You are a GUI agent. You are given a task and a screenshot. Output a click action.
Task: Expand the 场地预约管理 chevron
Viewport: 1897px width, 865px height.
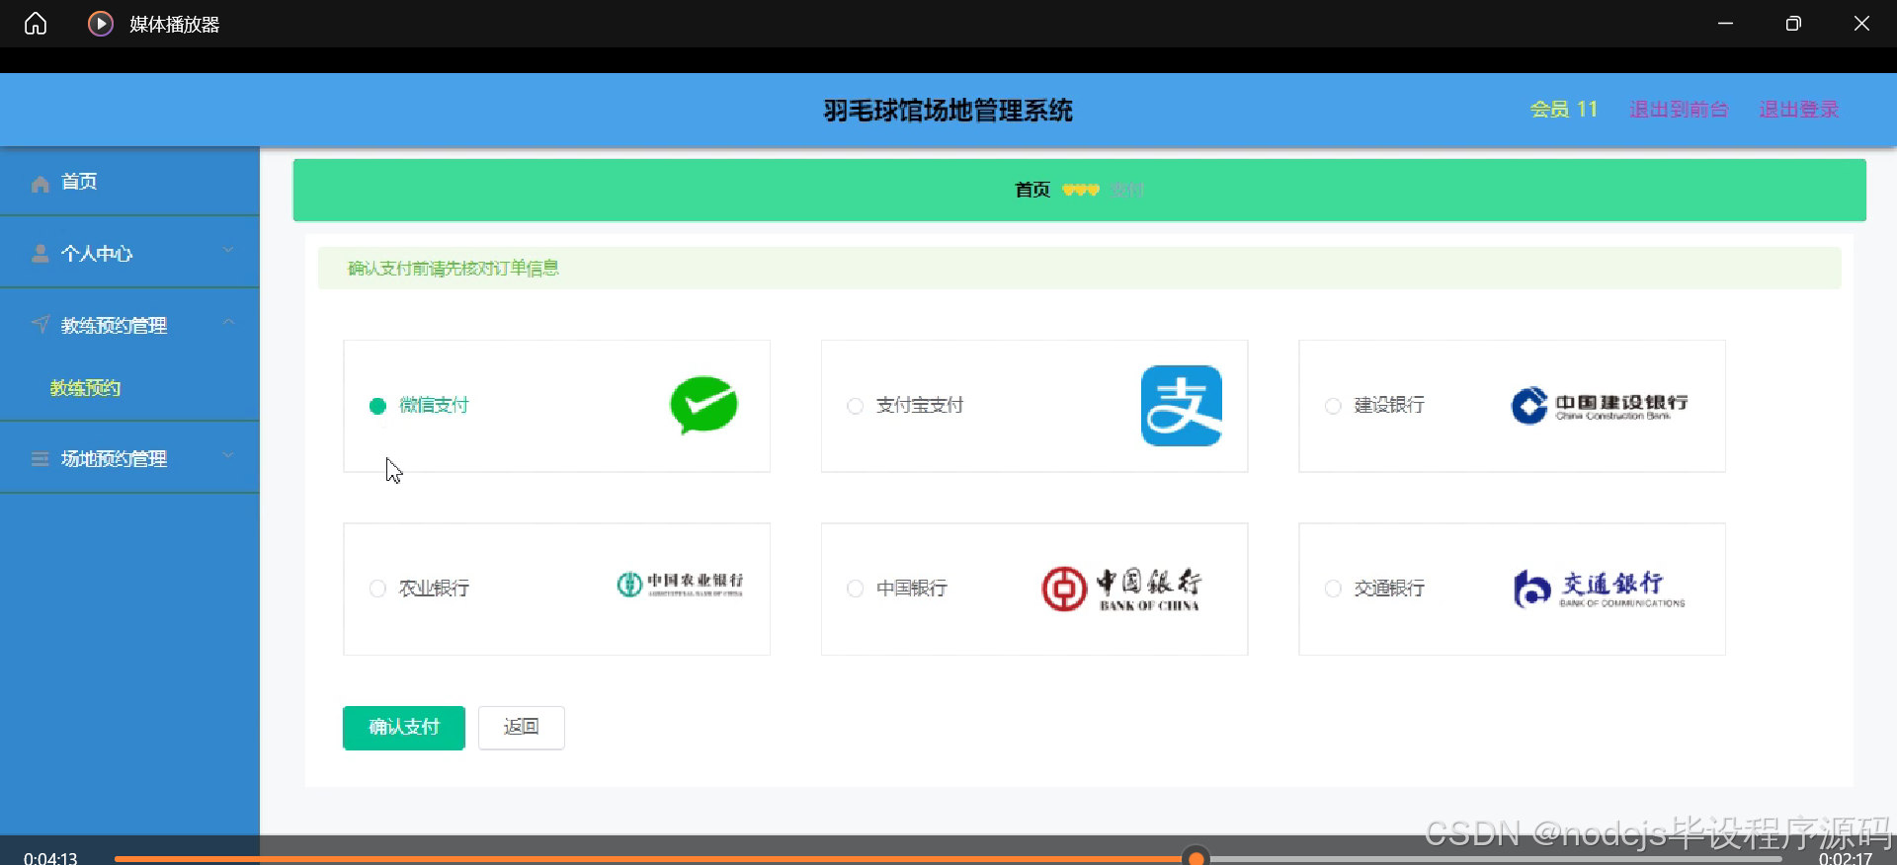pyautogui.click(x=228, y=455)
